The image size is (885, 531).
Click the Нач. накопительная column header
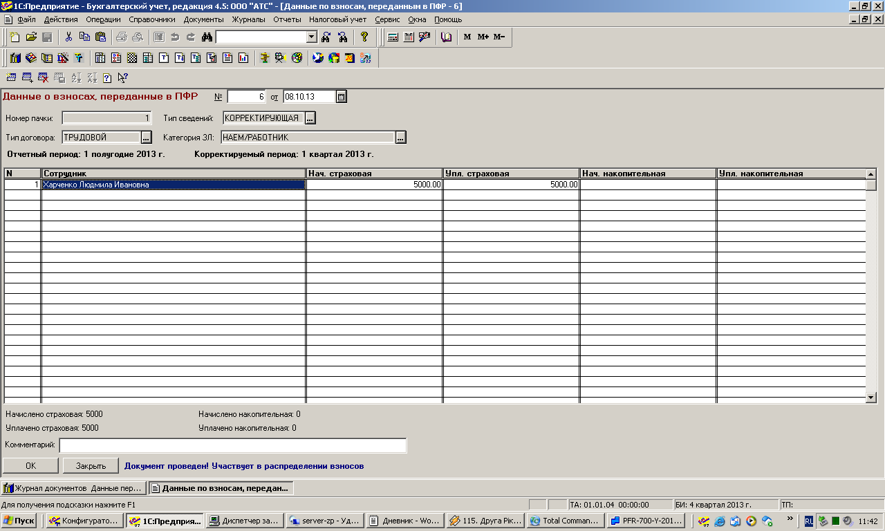[648, 174]
